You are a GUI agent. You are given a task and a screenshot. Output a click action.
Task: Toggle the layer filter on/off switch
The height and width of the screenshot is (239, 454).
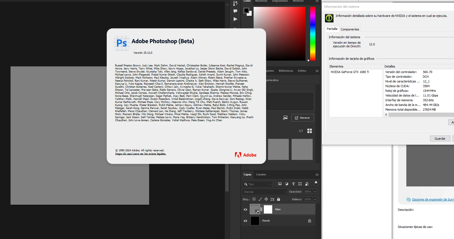click(316, 183)
